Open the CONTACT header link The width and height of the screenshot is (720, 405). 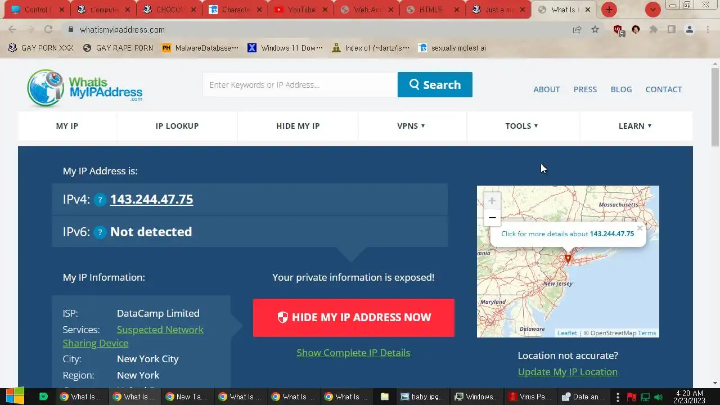coord(663,89)
